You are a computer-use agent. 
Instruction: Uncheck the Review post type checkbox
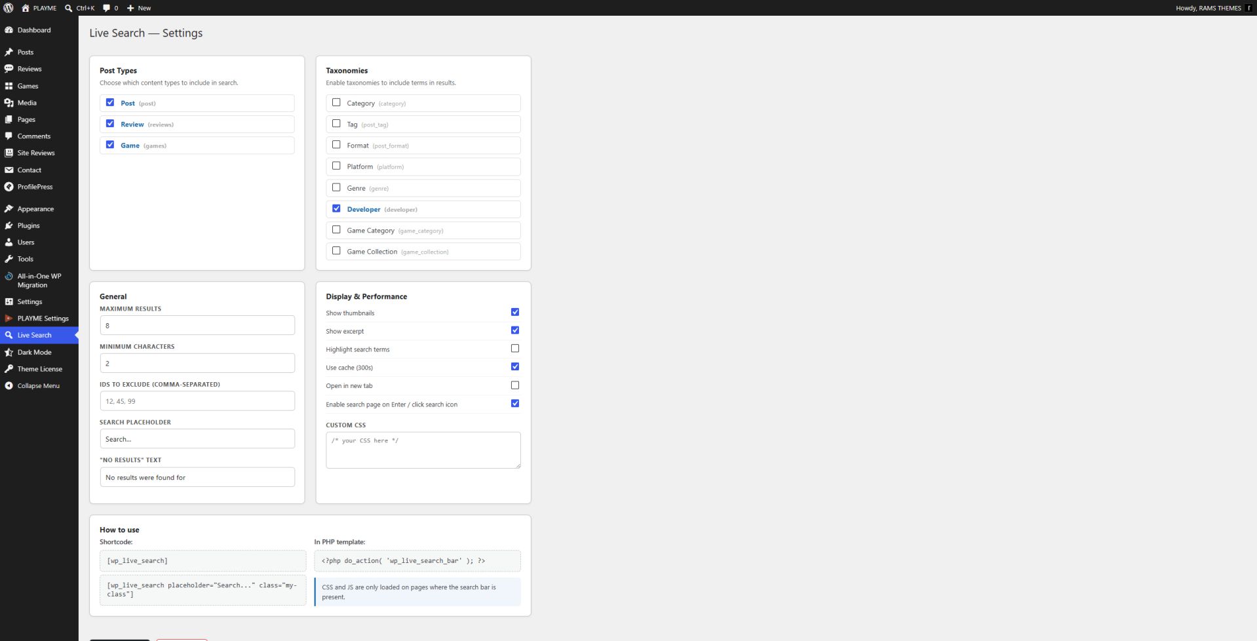pyautogui.click(x=110, y=123)
